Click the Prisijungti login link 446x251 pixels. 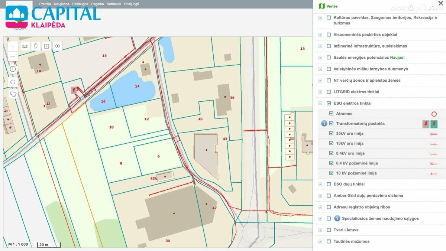[x=132, y=4]
